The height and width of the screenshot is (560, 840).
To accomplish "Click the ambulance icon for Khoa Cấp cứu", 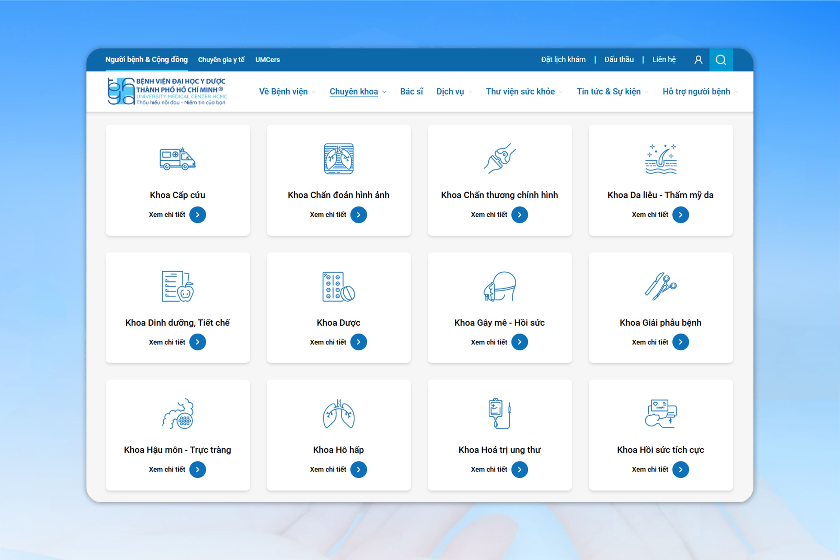I will click(177, 159).
